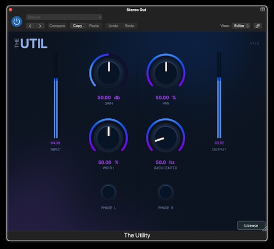Go to the previous preset arrow
Image resolution: width=274 pixels, height=249 pixels.
[x=30, y=26]
